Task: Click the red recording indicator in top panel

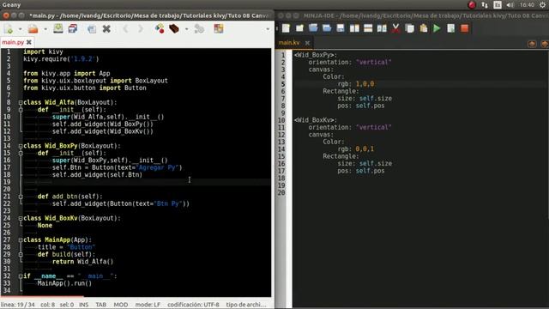Action: pos(472,5)
